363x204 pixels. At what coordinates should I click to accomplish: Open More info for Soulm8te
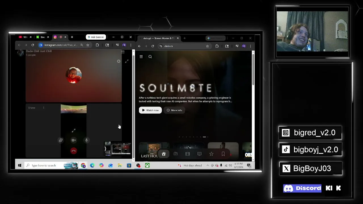point(174,110)
